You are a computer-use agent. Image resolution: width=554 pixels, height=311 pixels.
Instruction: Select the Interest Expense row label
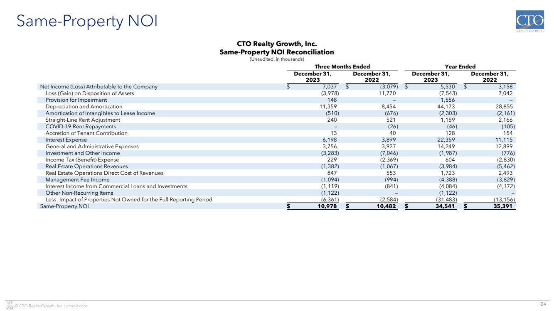pyautogui.click(x=66, y=140)
